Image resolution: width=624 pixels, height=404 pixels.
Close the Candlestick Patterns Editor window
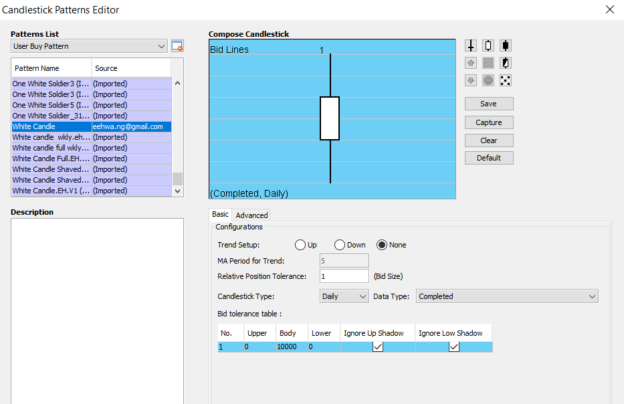(x=610, y=9)
